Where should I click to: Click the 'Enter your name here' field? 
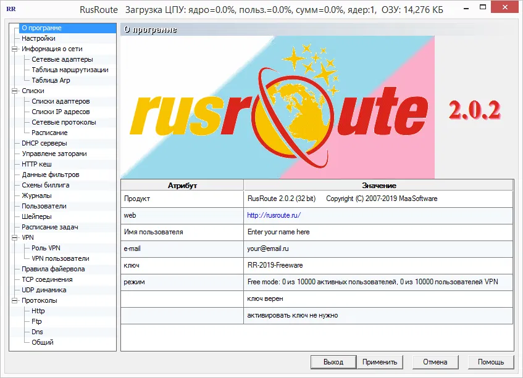point(379,232)
